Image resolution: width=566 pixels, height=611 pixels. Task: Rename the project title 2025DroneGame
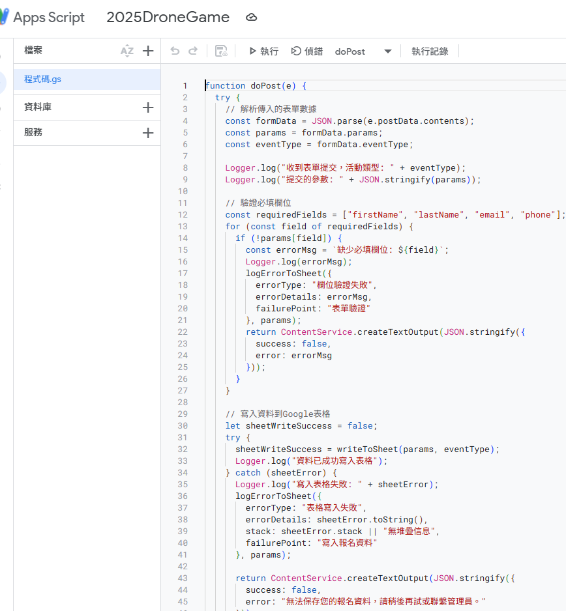(167, 18)
